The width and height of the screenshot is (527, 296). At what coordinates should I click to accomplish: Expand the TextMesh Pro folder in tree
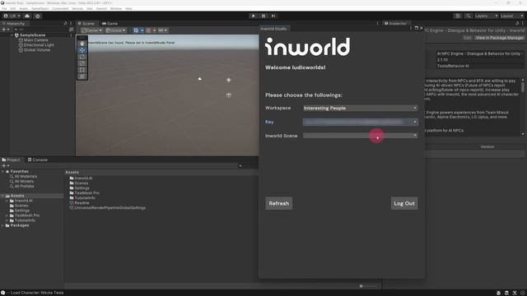pyautogui.click(x=7, y=215)
